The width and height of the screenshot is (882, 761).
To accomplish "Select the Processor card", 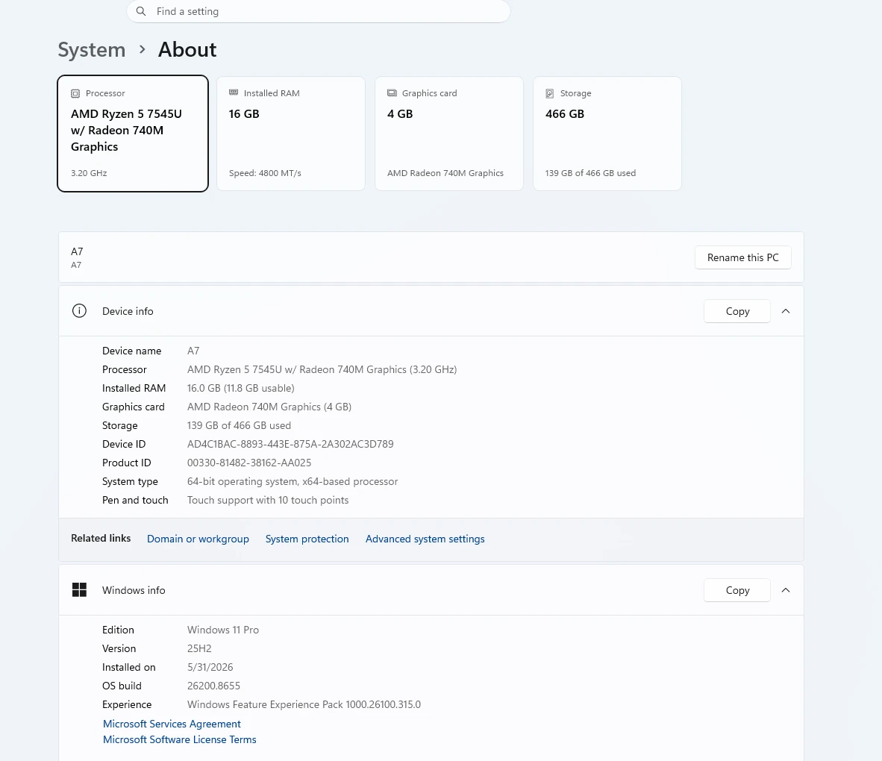I will pos(133,134).
